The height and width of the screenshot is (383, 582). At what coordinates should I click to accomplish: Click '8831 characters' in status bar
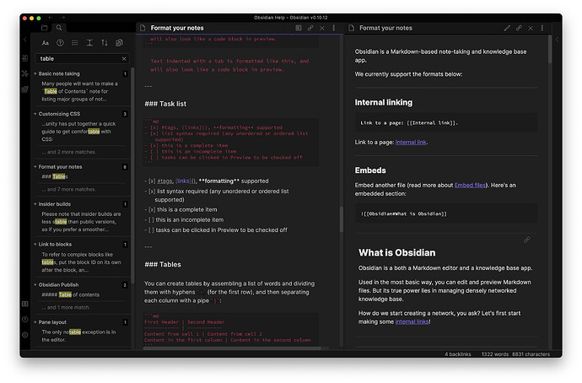click(531, 354)
